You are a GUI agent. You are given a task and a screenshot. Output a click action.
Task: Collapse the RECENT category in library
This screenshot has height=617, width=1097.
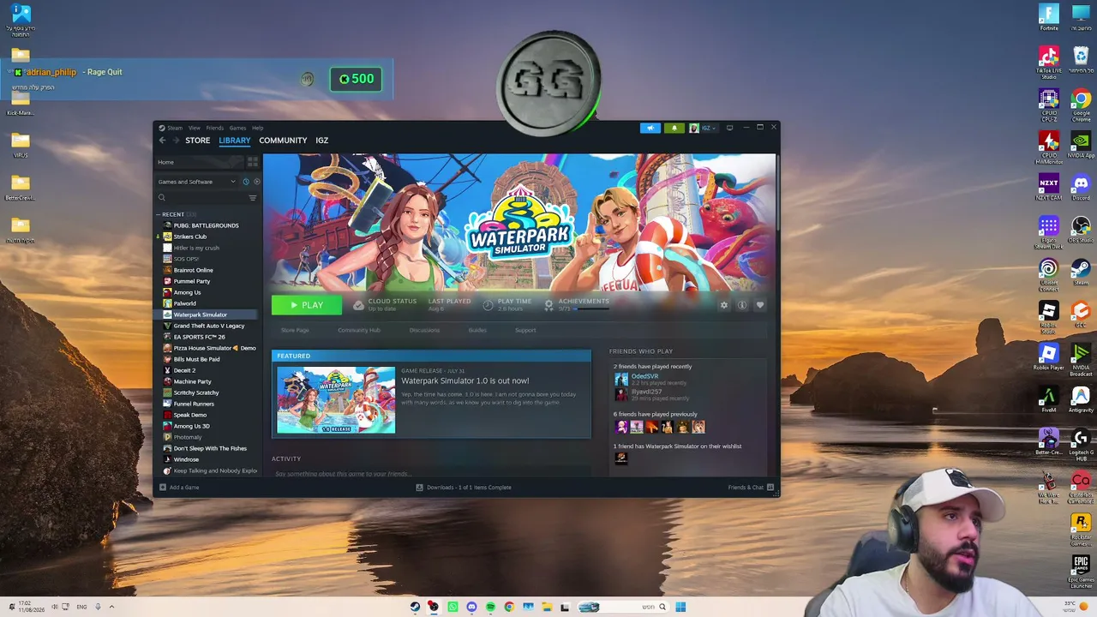(159, 214)
